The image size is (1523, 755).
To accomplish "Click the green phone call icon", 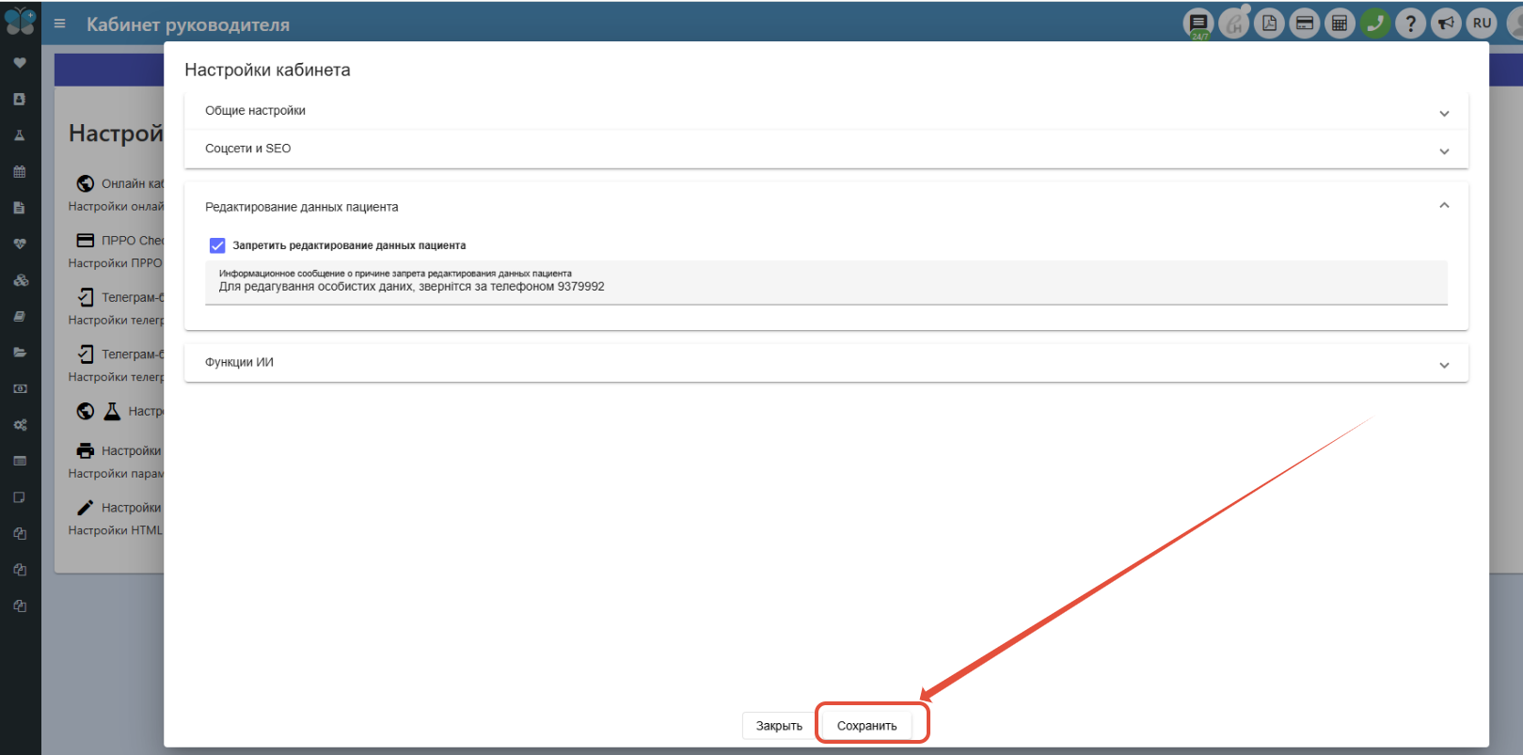I will [1375, 24].
